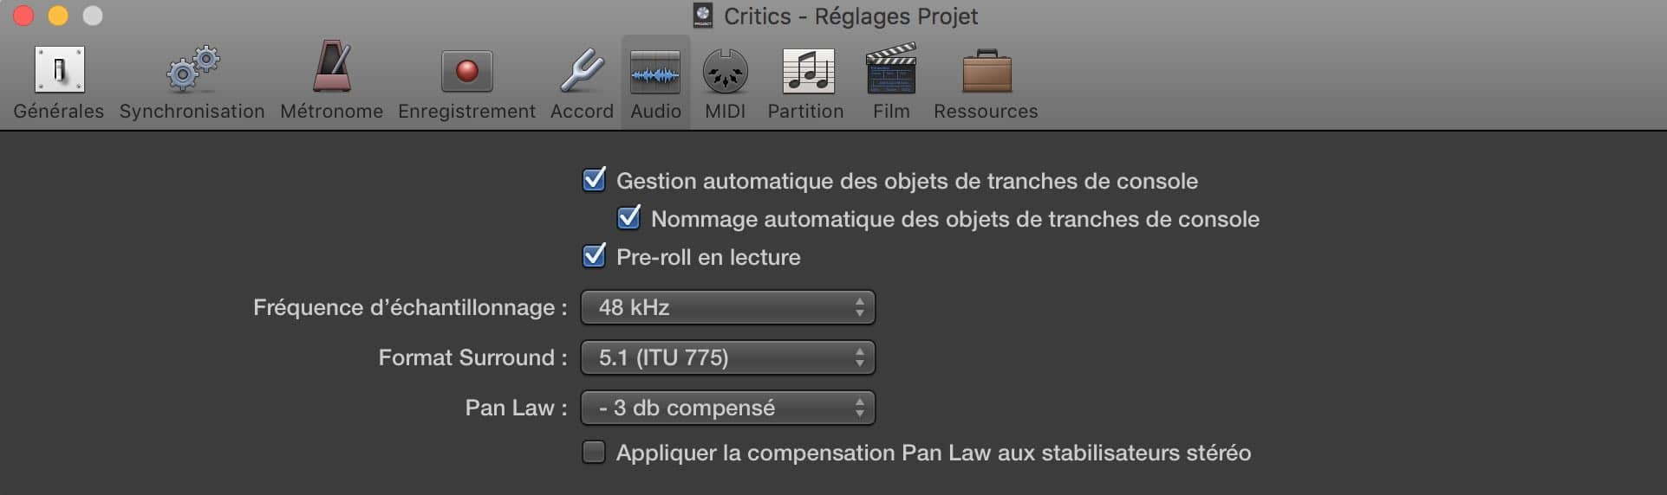The width and height of the screenshot is (1667, 495).
Task: Uncheck Gestion automatique des objets checkbox
Action: [595, 180]
